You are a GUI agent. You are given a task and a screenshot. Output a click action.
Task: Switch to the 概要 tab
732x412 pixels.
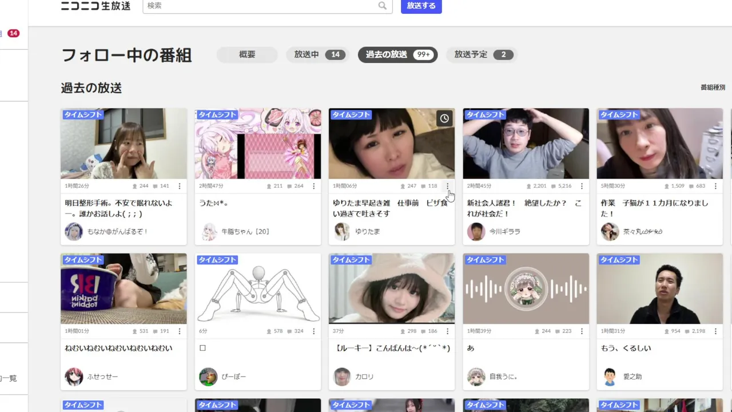247,54
